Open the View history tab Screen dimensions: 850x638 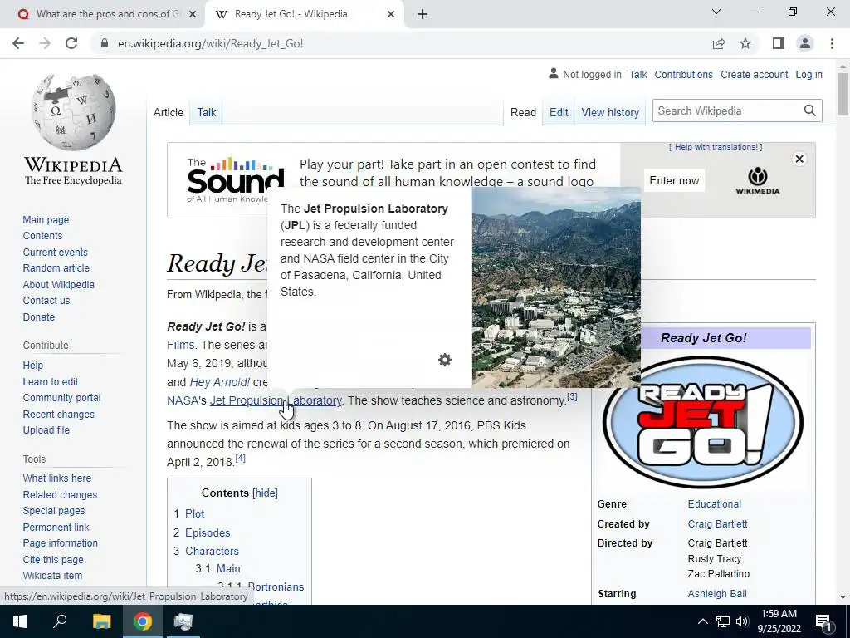click(610, 112)
